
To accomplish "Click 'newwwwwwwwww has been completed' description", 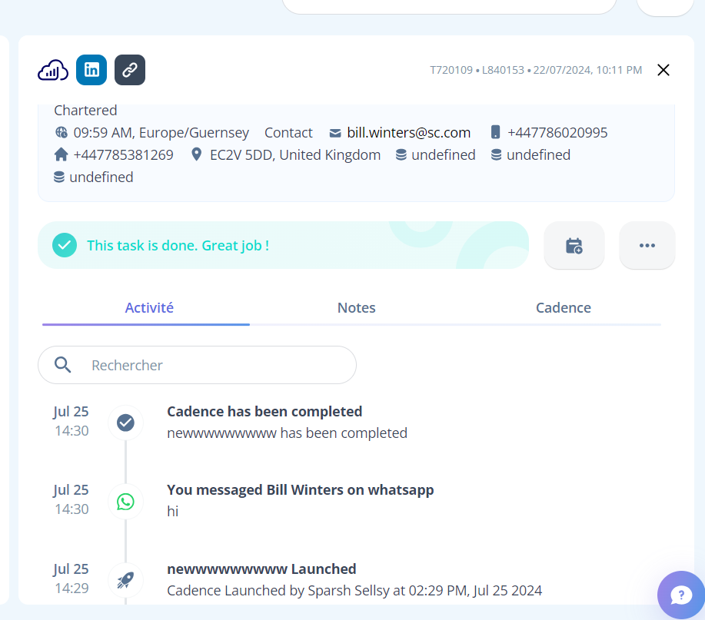I will 287,433.
